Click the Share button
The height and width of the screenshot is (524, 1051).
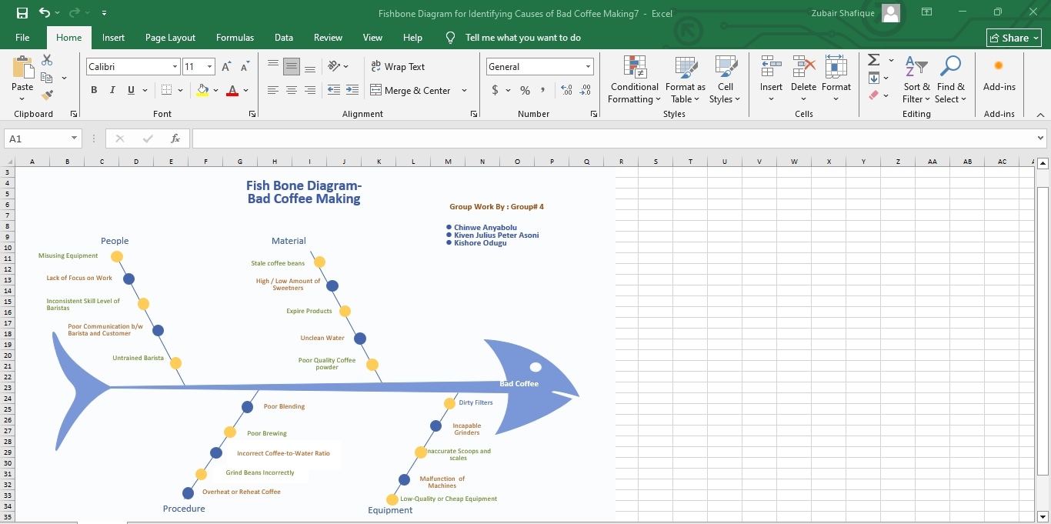[1013, 37]
